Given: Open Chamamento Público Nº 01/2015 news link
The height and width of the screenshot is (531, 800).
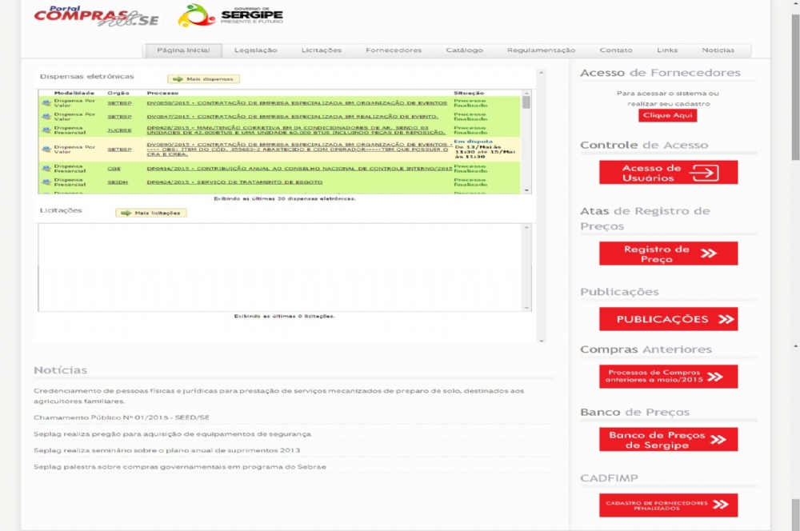Looking at the screenshot, I should click(x=122, y=417).
